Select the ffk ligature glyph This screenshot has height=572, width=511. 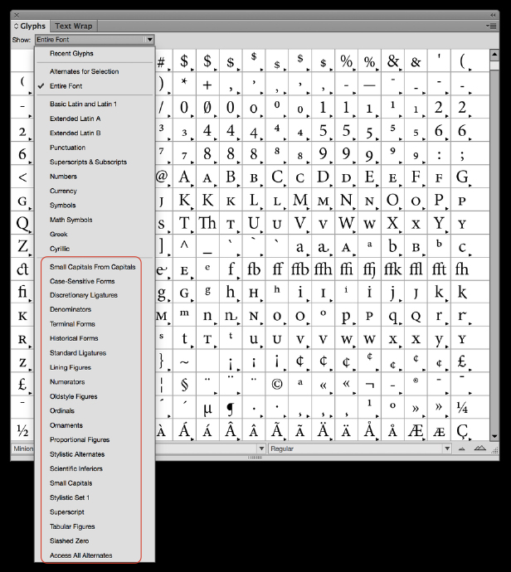pos(392,269)
